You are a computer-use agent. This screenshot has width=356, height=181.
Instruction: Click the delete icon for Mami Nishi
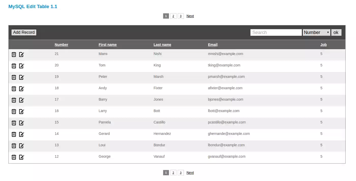[x=14, y=54]
